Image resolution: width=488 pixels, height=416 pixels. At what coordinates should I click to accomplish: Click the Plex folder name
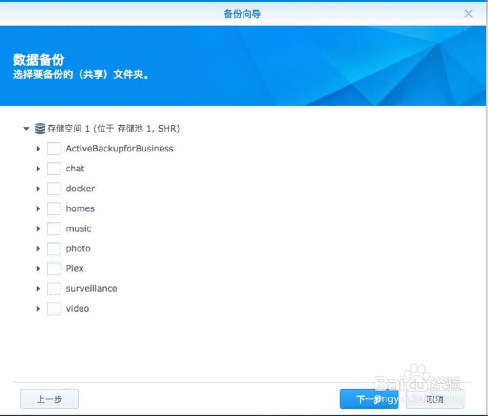pyautogui.click(x=75, y=268)
